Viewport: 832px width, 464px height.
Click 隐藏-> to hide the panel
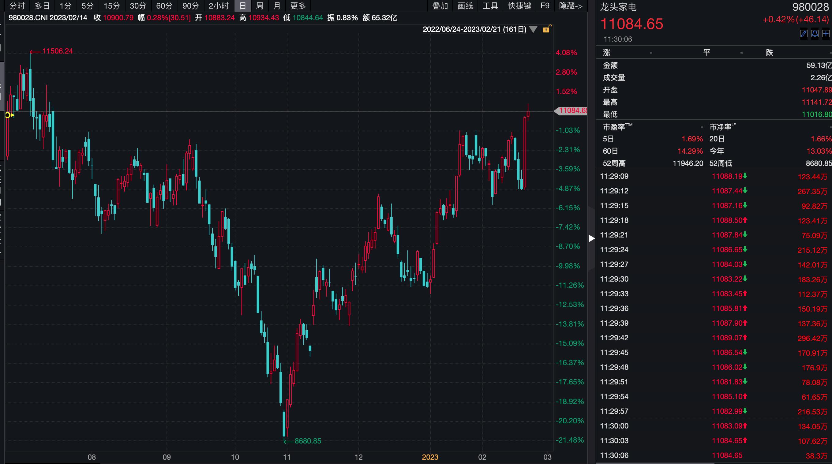coord(570,6)
